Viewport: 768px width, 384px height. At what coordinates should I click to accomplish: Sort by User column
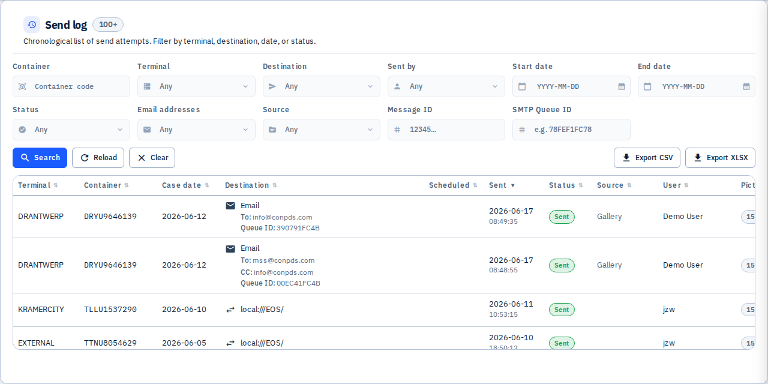click(x=676, y=185)
